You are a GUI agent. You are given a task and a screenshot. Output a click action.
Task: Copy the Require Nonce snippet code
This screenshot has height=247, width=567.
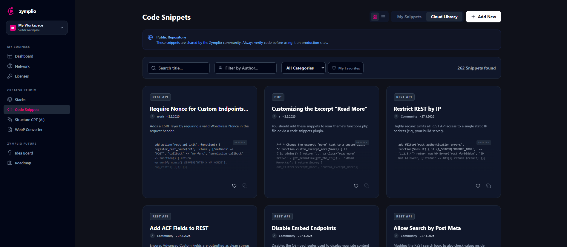245,186
